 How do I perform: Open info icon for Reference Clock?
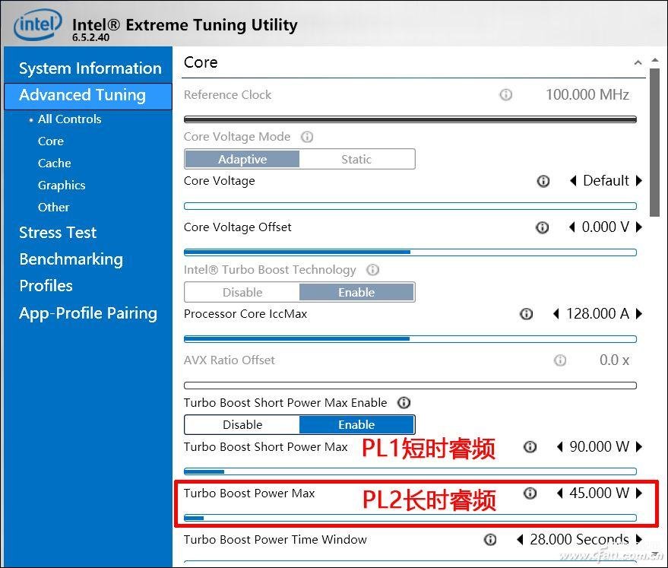505,94
